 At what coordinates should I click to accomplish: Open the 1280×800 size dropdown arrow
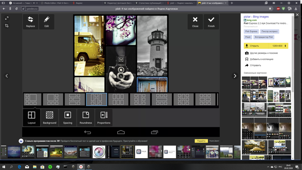[285, 46]
